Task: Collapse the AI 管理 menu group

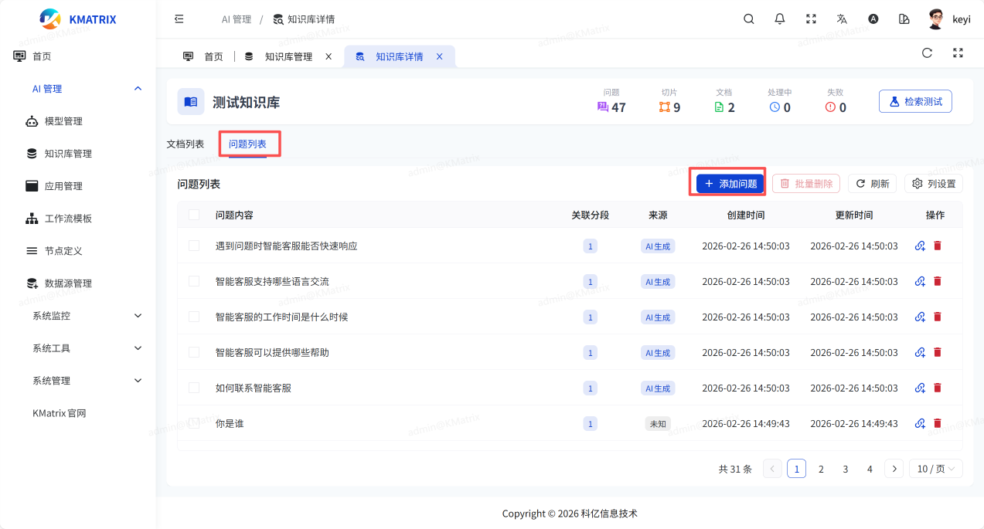Action: (85, 89)
